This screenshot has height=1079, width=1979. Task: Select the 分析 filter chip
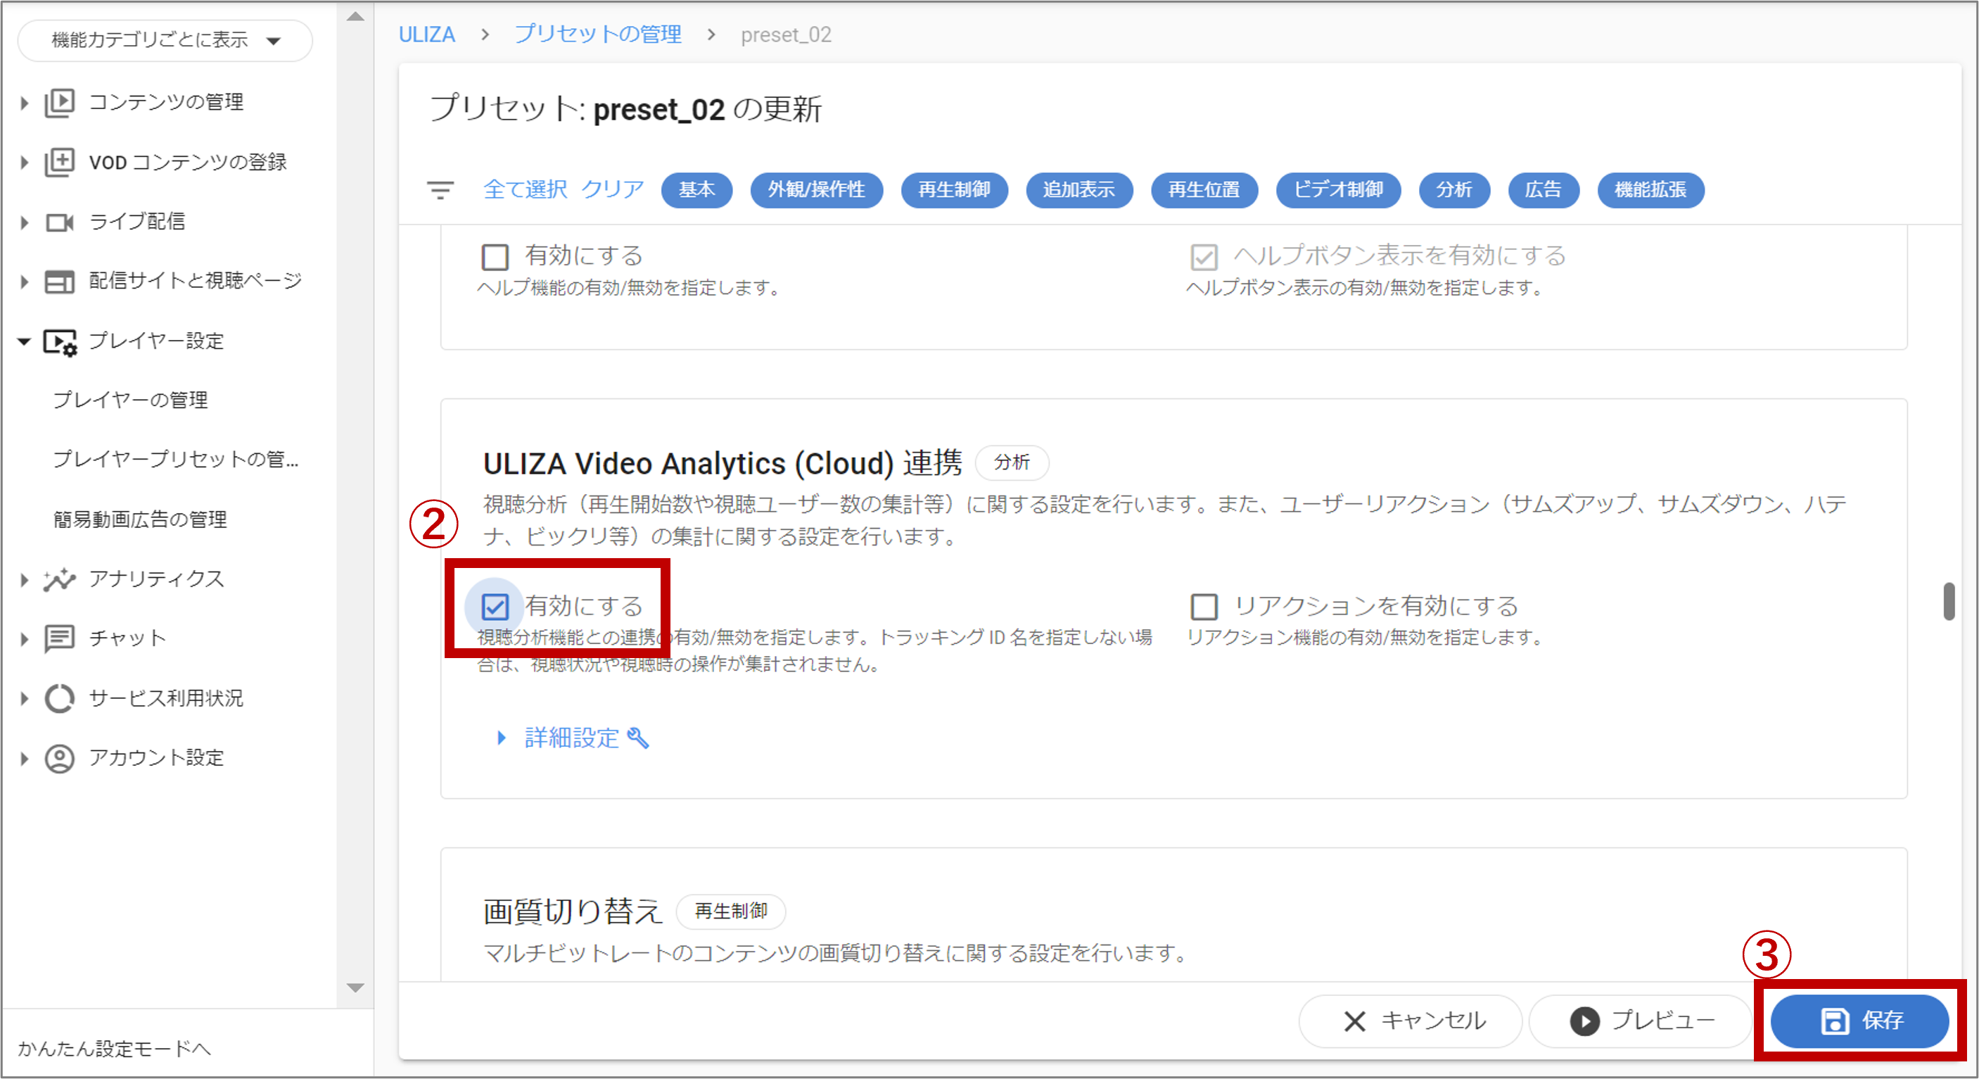pyautogui.click(x=1453, y=190)
